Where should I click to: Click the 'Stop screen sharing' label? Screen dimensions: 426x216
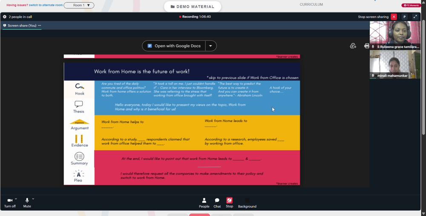pos(373,17)
